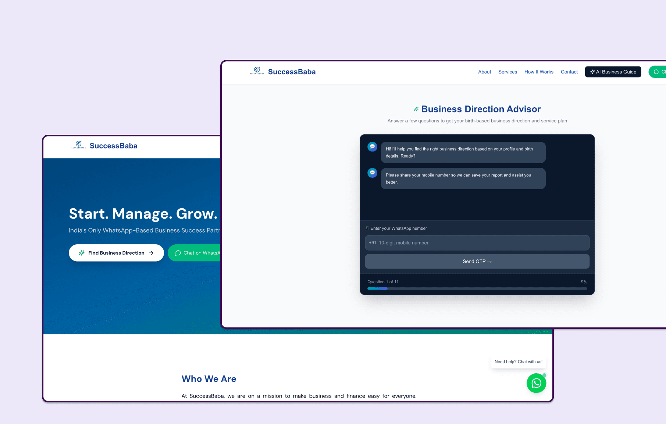
Task: Click the Need help? Chat with us! tooltip
Action: (518, 362)
